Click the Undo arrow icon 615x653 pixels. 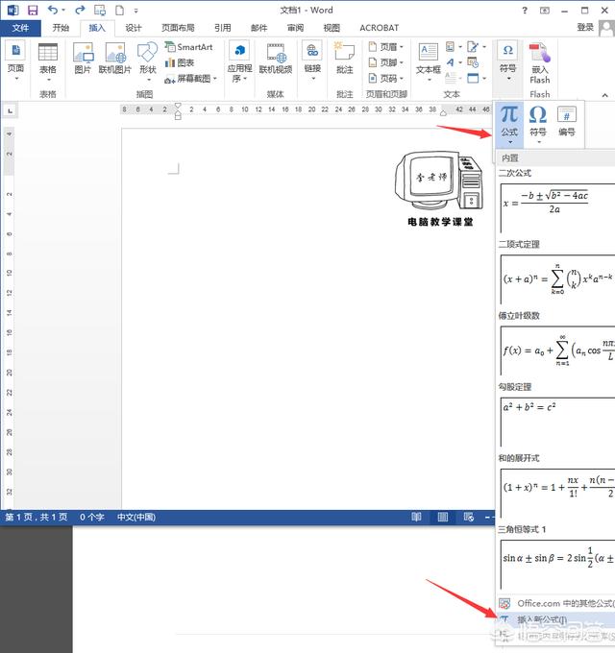(53, 10)
